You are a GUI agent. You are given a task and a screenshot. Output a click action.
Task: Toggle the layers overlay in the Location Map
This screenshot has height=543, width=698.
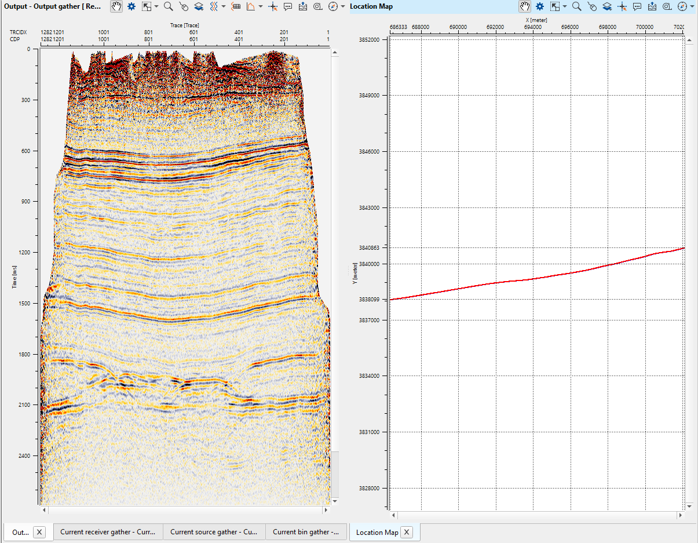[x=608, y=6]
